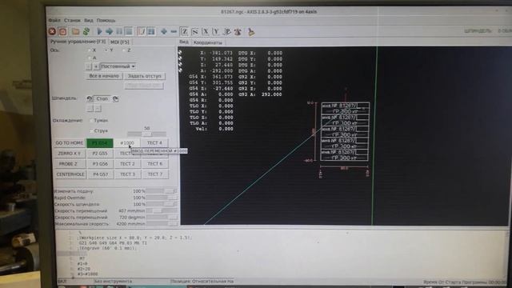Switch to Координаты tab
This screenshot has width=512, height=288.
(x=208, y=42)
